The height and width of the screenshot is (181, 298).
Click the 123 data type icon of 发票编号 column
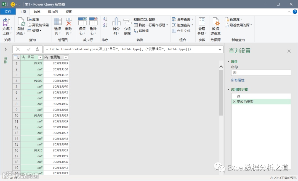coord(46,57)
